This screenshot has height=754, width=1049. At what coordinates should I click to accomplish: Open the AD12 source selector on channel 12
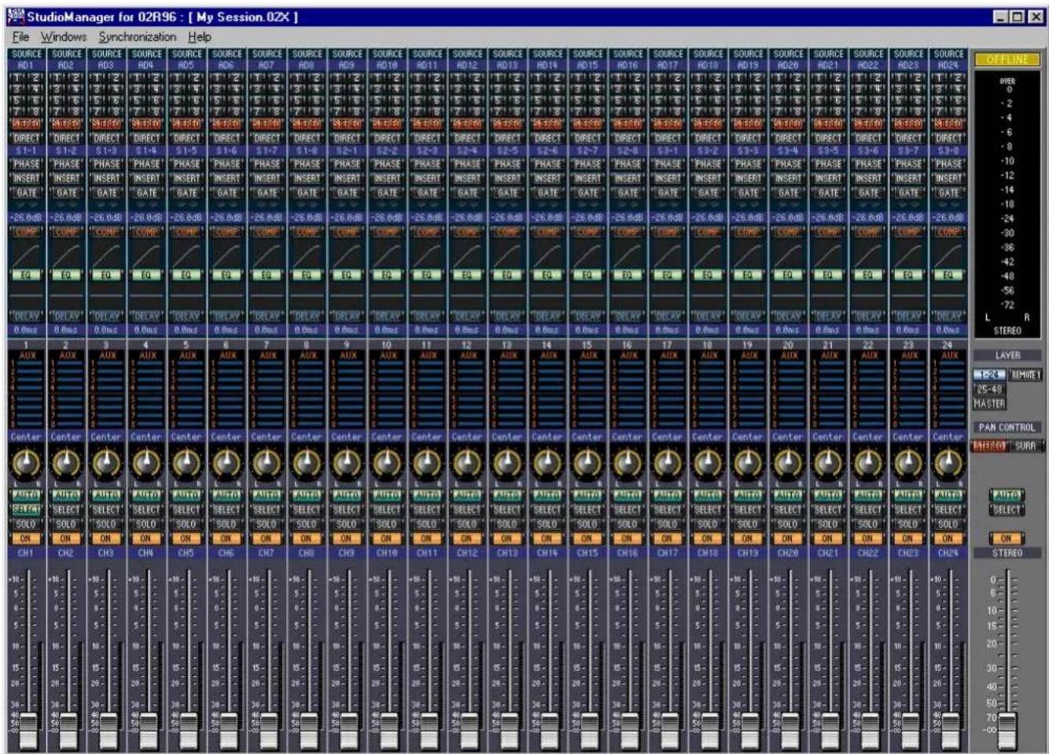(467, 66)
